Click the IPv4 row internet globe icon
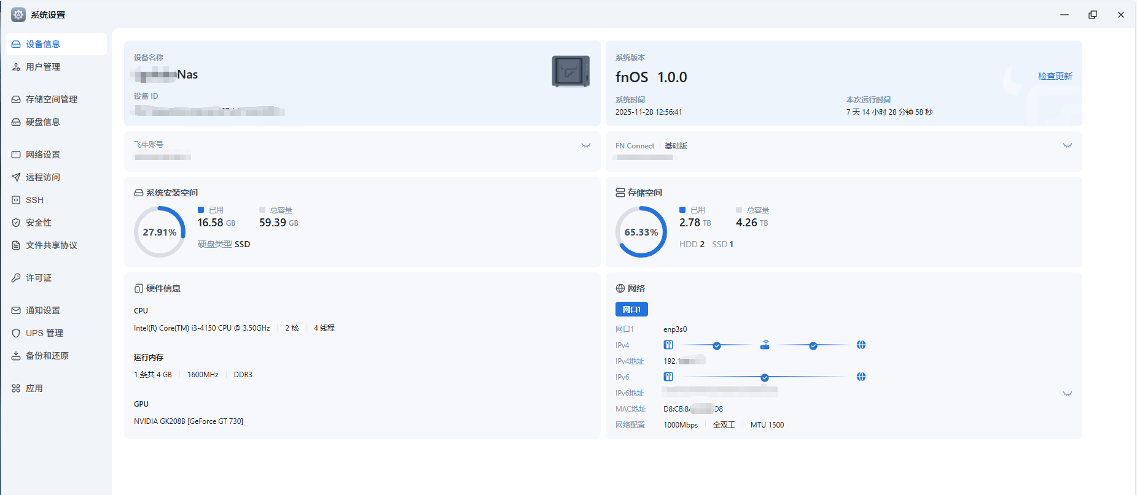1137x495 pixels. (x=861, y=345)
